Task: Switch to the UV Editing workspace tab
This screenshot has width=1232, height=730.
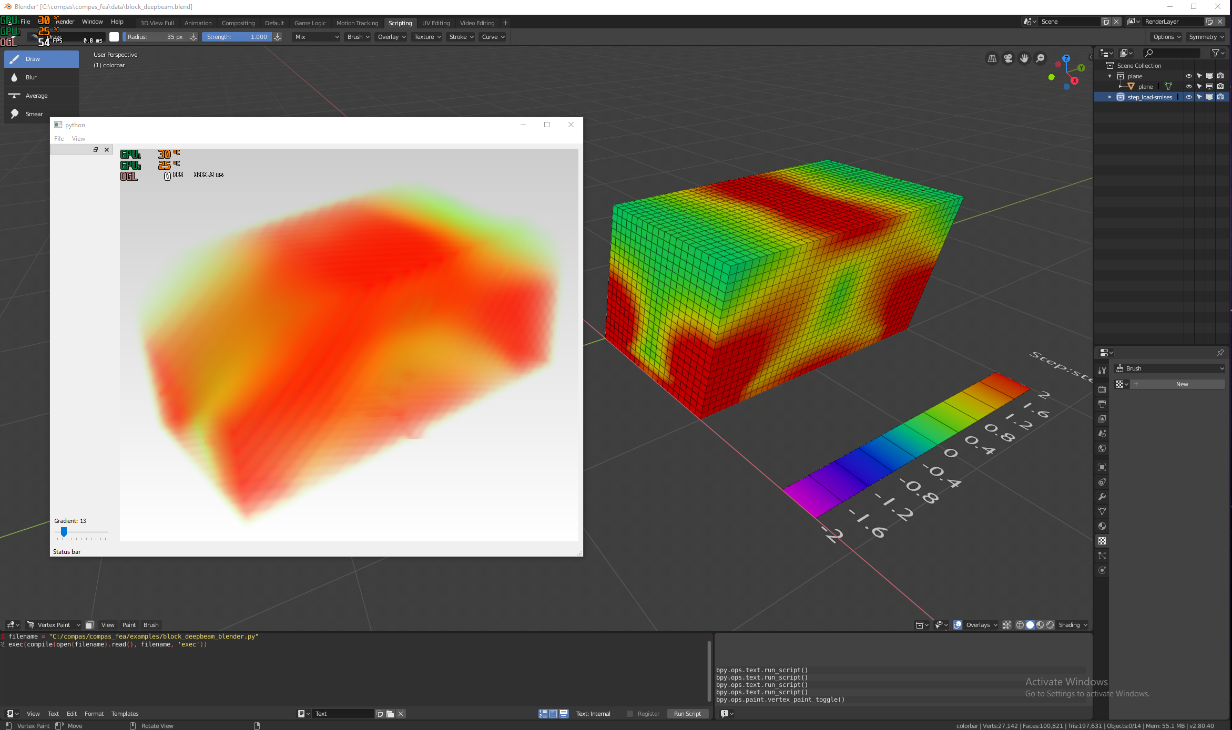Action: [435, 23]
